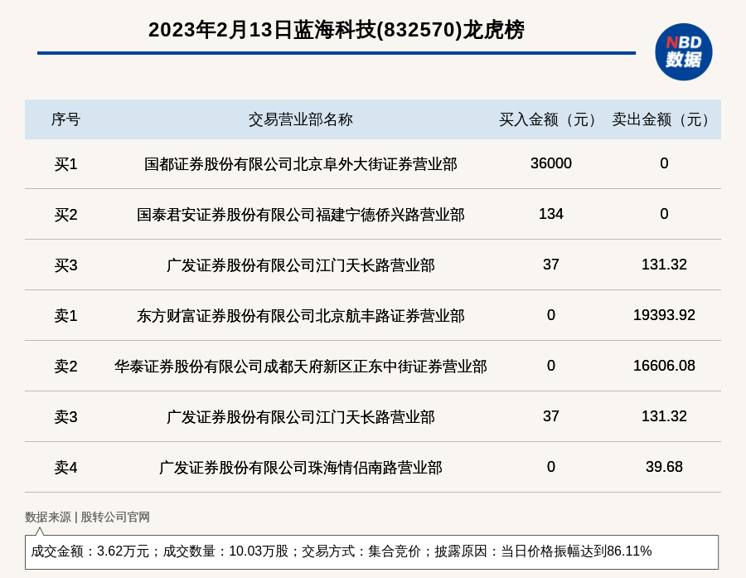Select the 卖1 row label

(x=65, y=316)
